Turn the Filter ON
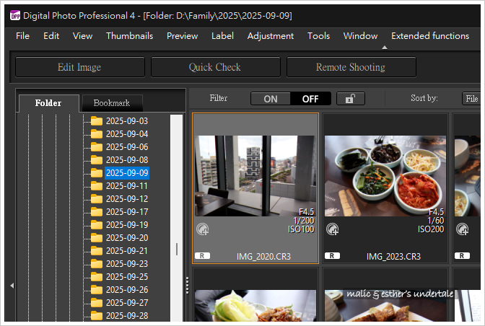Viewport: 485px width, 326px height. [x=271, y=99]
